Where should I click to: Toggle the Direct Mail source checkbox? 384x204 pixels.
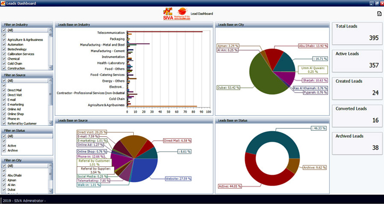[4, 90]
